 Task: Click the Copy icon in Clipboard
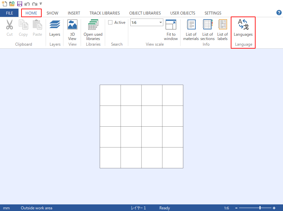[23, 24]
